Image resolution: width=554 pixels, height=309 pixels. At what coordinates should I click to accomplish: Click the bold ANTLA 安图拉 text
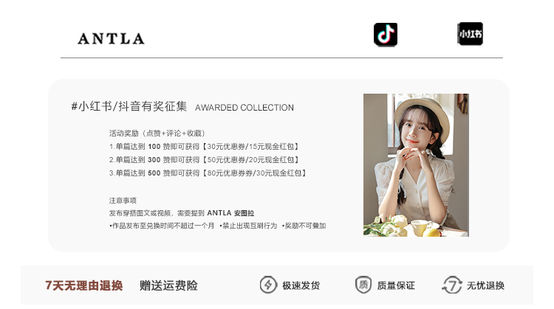click(x=230, y=213)
